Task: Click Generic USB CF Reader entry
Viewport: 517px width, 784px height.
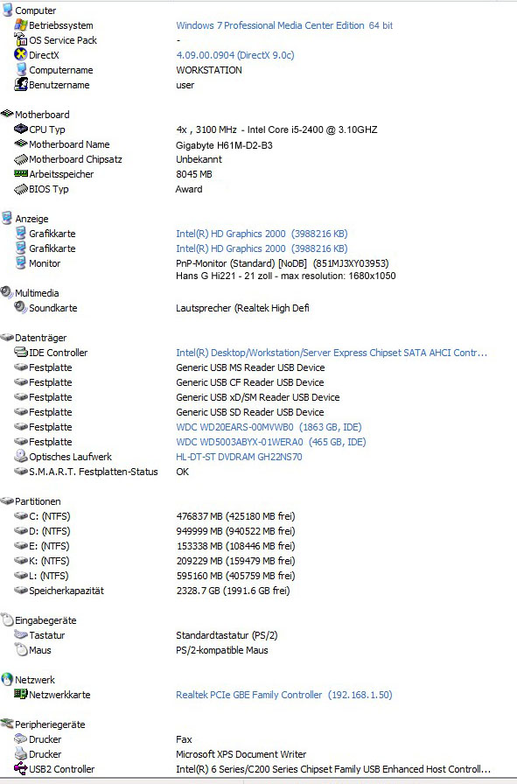Action: coord(250,382)
